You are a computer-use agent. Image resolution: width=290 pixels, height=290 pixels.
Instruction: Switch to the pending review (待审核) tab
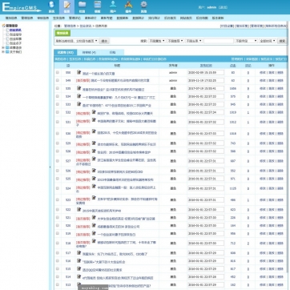point(89,52)
